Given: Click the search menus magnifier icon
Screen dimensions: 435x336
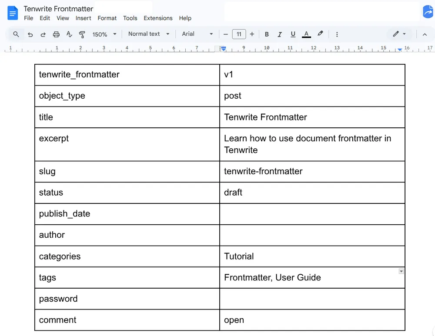Looking at the screenshot, I should pyautogui.click(x=16, y=34).
